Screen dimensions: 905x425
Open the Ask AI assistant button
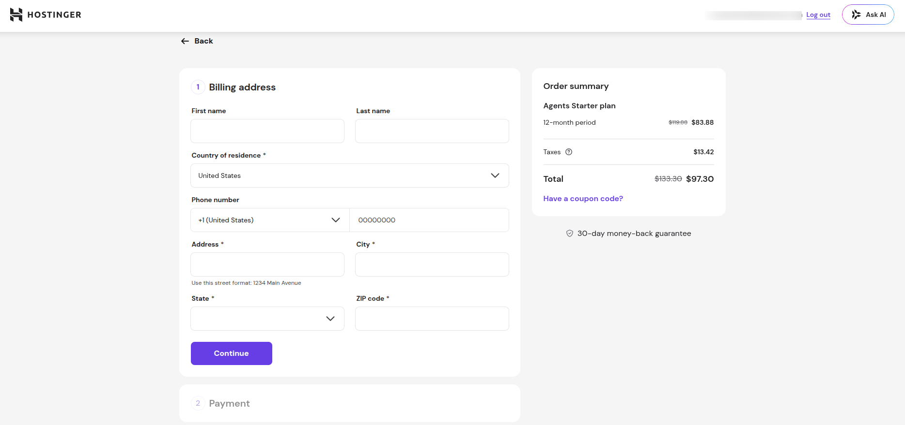[868, 15]
